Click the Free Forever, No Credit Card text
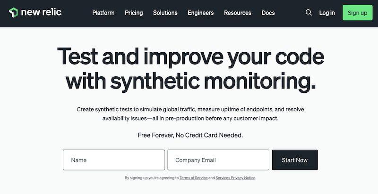This screenshot has height=194, width=378. pyautogui.click(x=190, y=135)
